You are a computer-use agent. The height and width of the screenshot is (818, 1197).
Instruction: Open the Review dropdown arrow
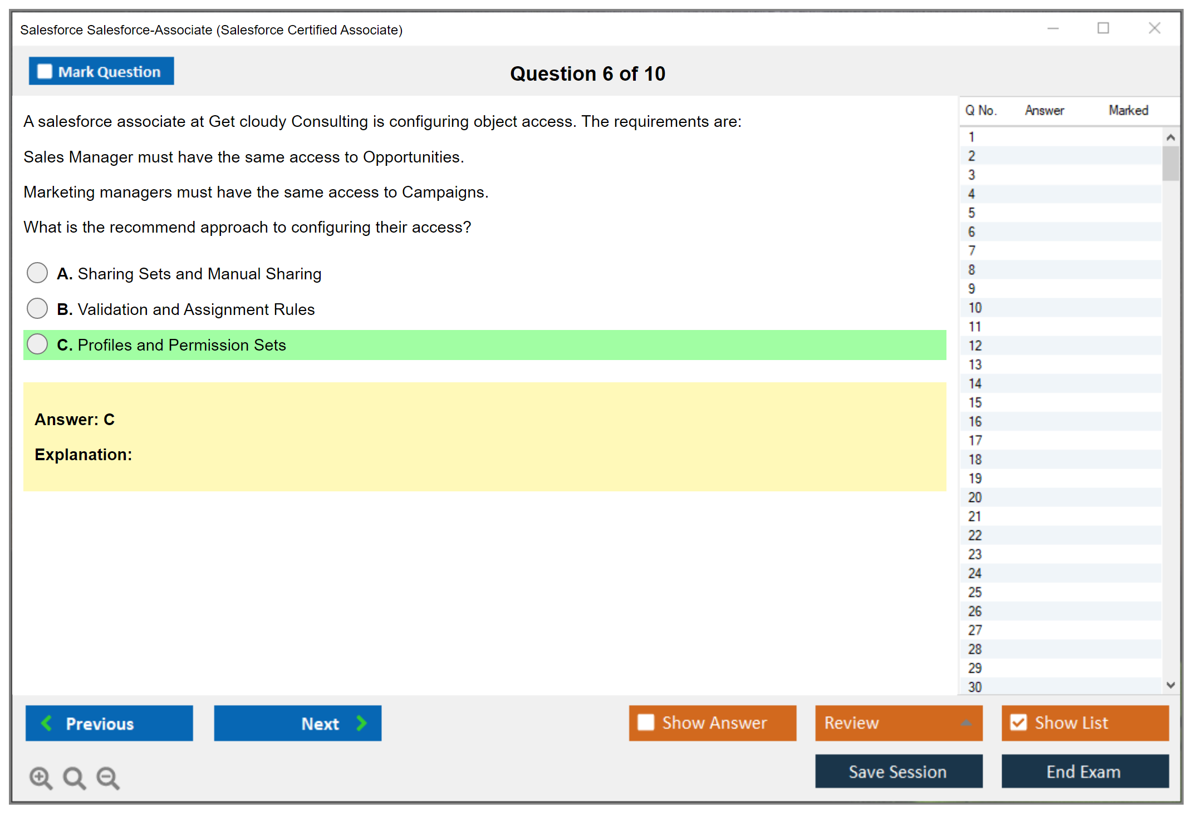[x=966, y=723]
